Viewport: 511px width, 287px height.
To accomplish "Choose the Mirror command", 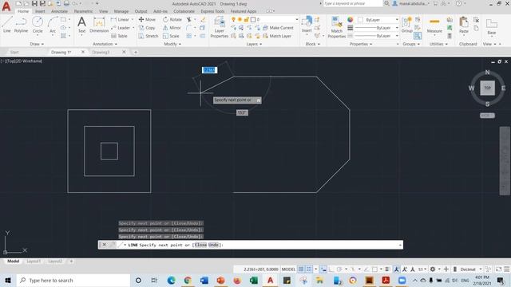I will [172, 28].
